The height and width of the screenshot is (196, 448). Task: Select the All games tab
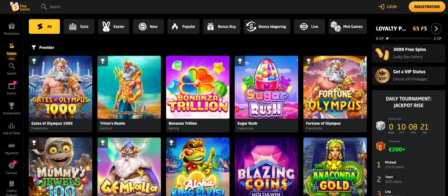[44, 27]
